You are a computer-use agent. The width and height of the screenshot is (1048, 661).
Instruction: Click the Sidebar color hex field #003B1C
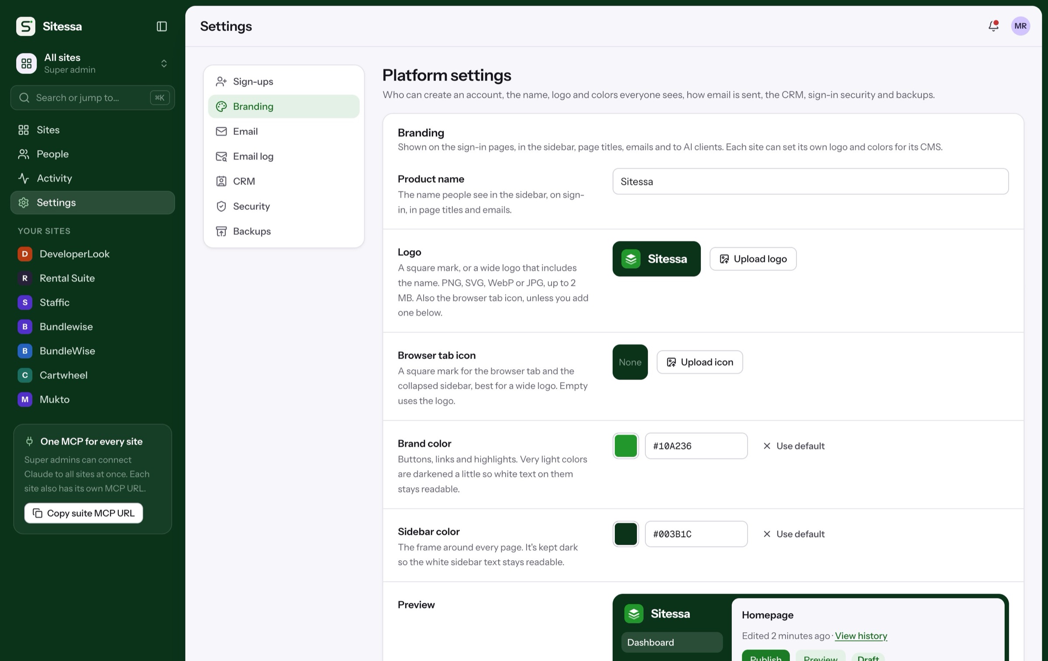pos(696,534)
